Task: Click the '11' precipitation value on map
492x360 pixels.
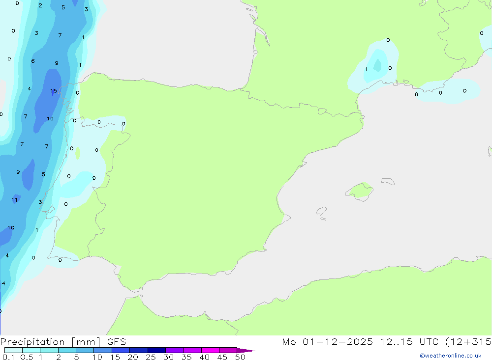Action: click(x=14, y=200)
